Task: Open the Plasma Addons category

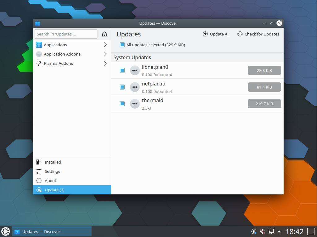Action: tap(72, 63)
